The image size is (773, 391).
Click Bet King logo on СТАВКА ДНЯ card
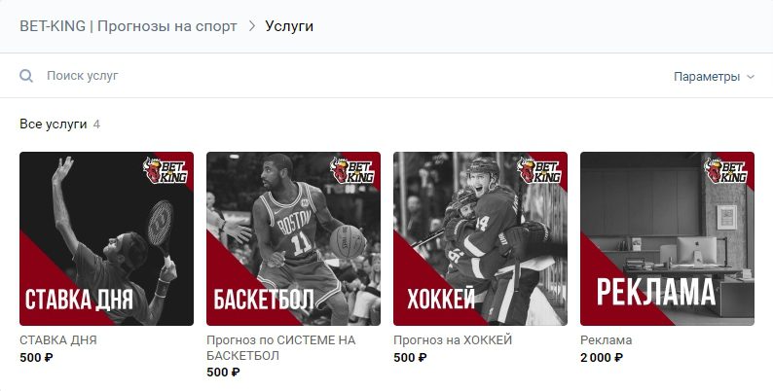pyautogui.click(x=166, y=170)
